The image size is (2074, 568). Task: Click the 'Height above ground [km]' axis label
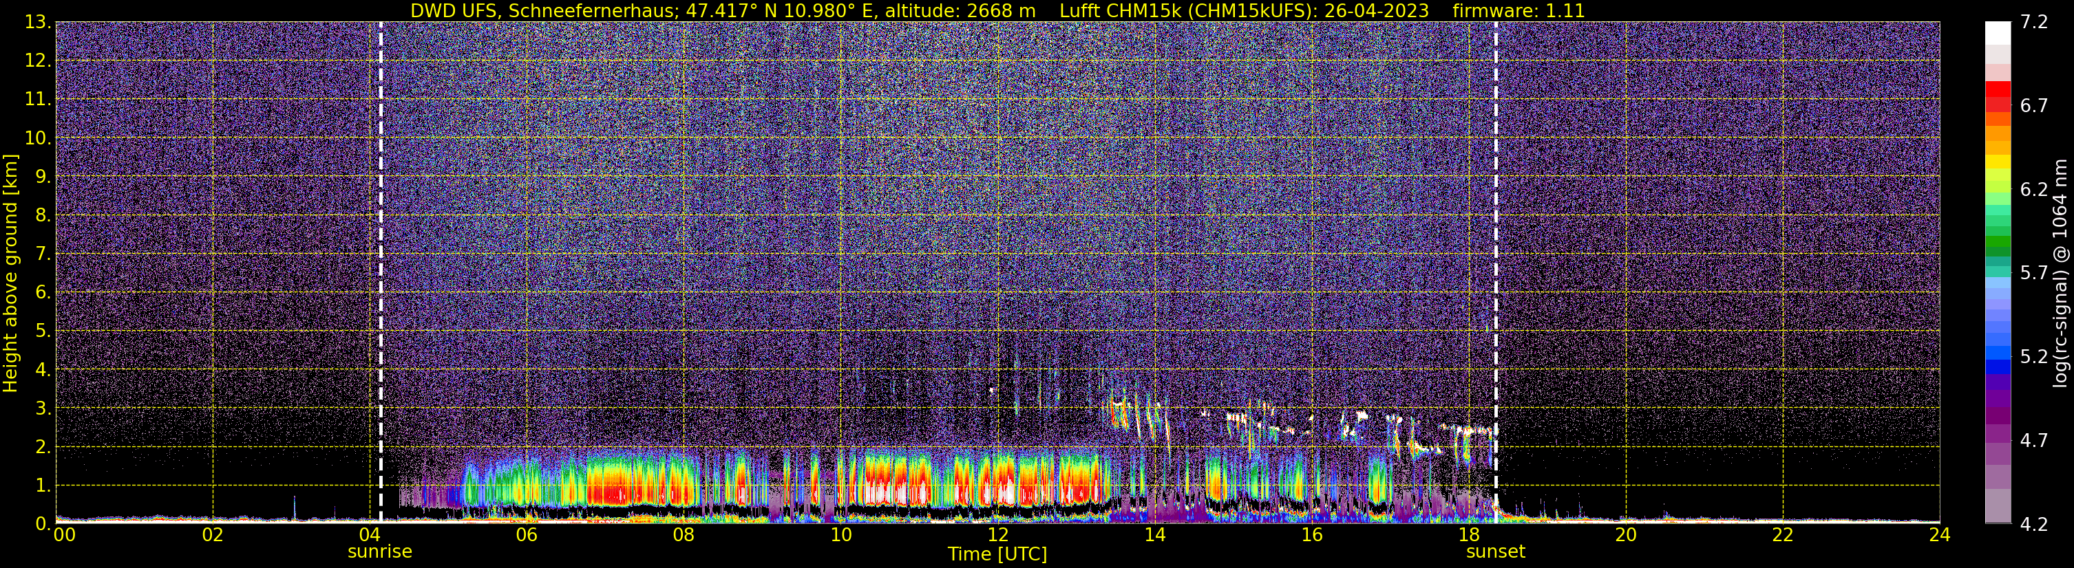[10, 274]
